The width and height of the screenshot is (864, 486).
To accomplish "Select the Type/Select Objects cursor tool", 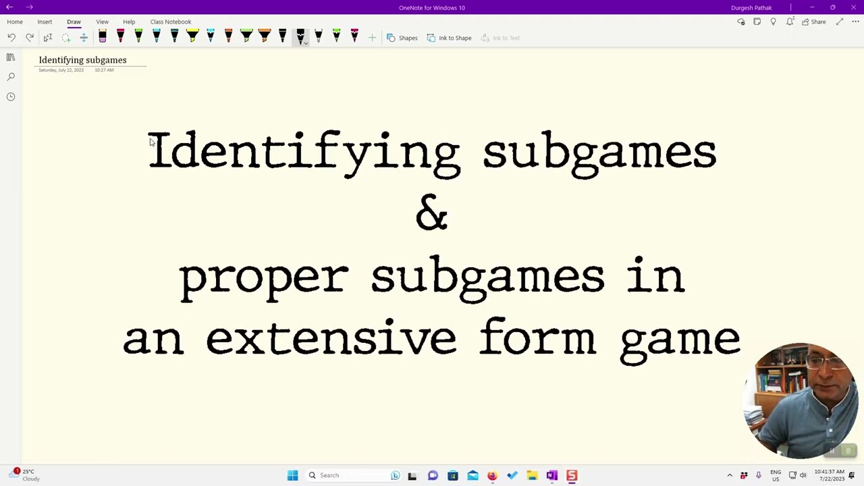I will coord(48,38).
